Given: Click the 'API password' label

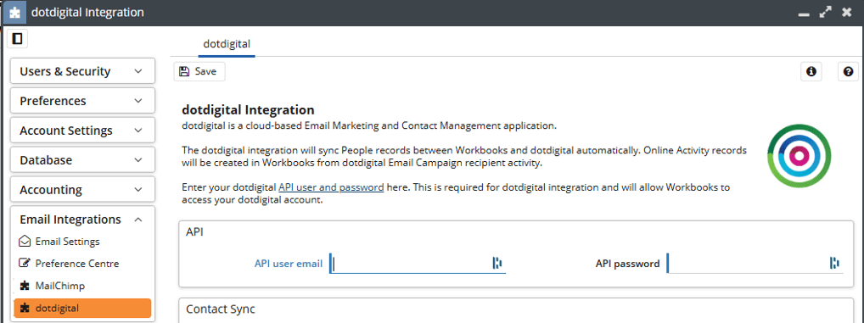Looking at the screenshot, I should click(x=627, y=264).
